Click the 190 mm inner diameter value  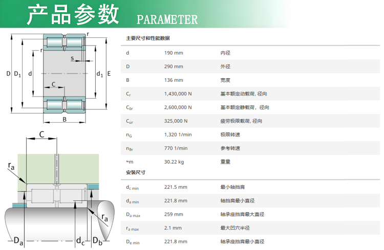tap(174, 53)
